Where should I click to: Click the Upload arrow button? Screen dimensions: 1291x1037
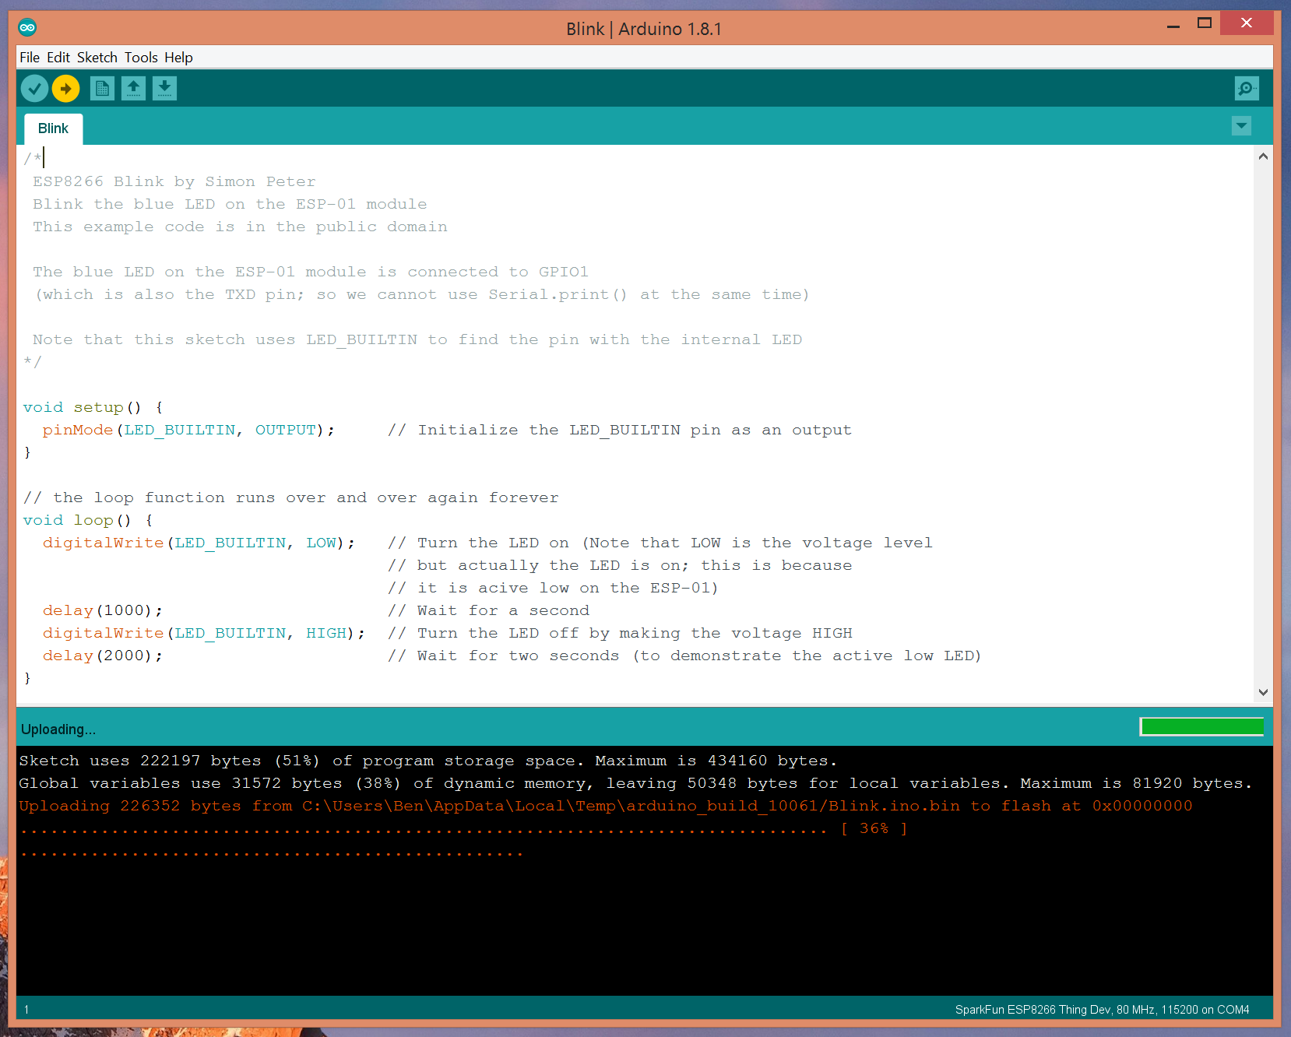[x=66, y=89]
